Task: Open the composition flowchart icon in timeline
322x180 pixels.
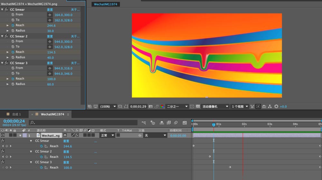Action: pos(143,123)
